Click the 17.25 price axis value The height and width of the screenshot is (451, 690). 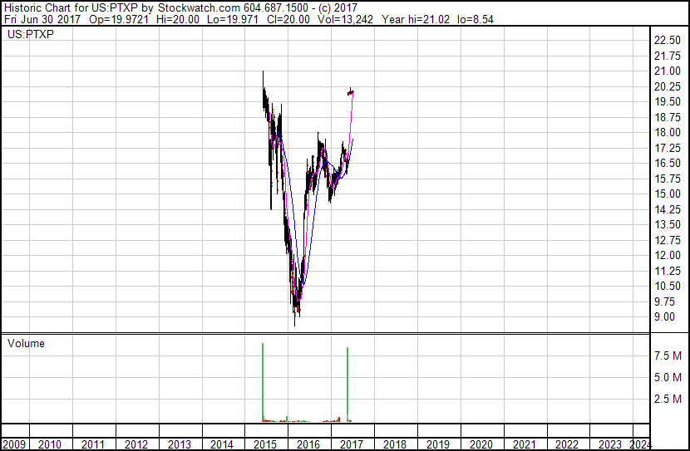click(668, 148)
